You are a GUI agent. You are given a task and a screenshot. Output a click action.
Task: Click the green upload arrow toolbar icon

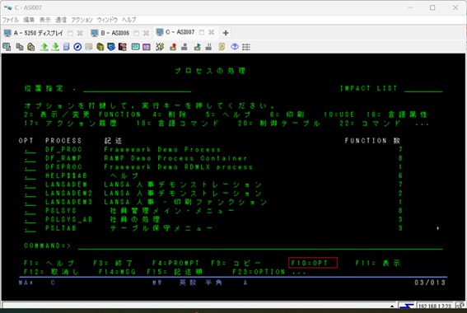click(x=44, y=47)
